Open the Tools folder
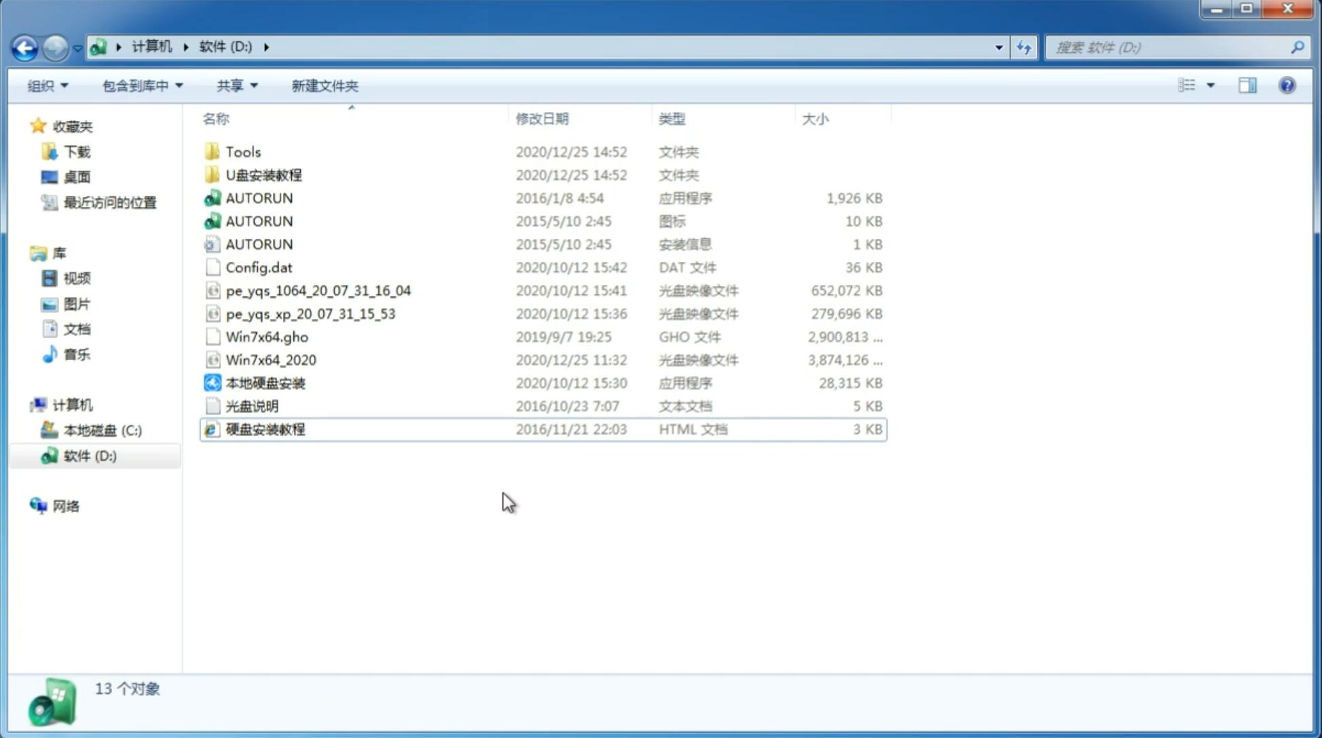The height and width of the screenshot is (738, 1322). (x=243, y=151)
